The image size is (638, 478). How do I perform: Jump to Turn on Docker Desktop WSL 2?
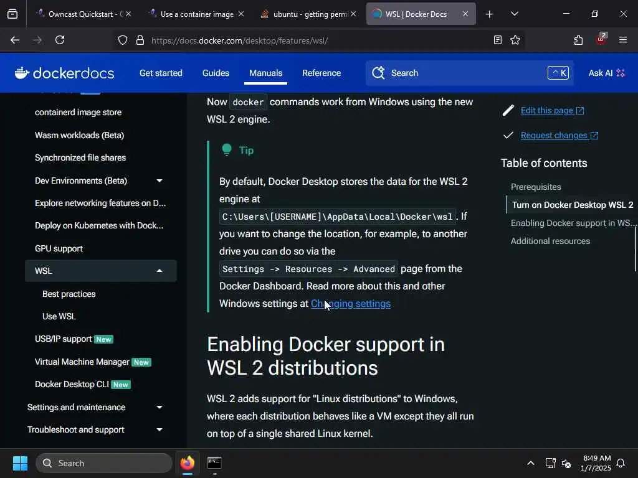(x=573, y=205)
